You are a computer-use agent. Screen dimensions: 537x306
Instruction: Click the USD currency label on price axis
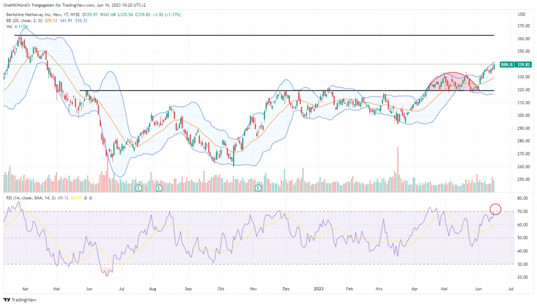(521, 14)
